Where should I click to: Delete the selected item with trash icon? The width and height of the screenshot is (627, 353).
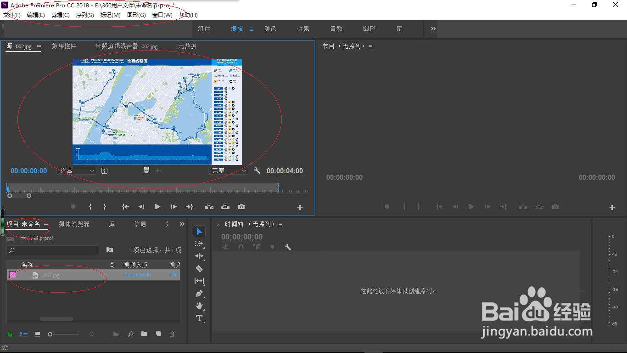coord(172,334)
